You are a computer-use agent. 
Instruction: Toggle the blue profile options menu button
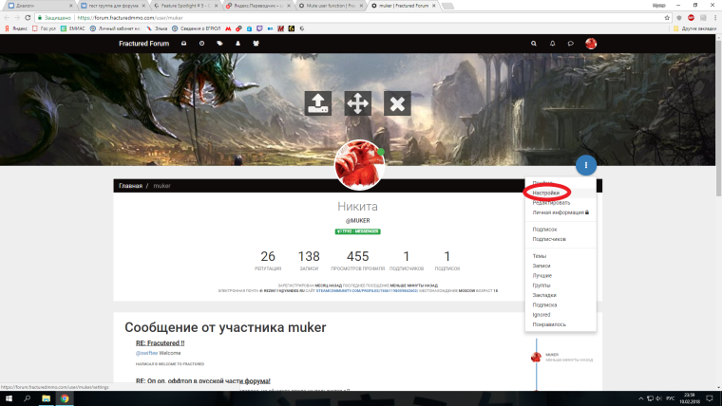(x=586, y=165)
